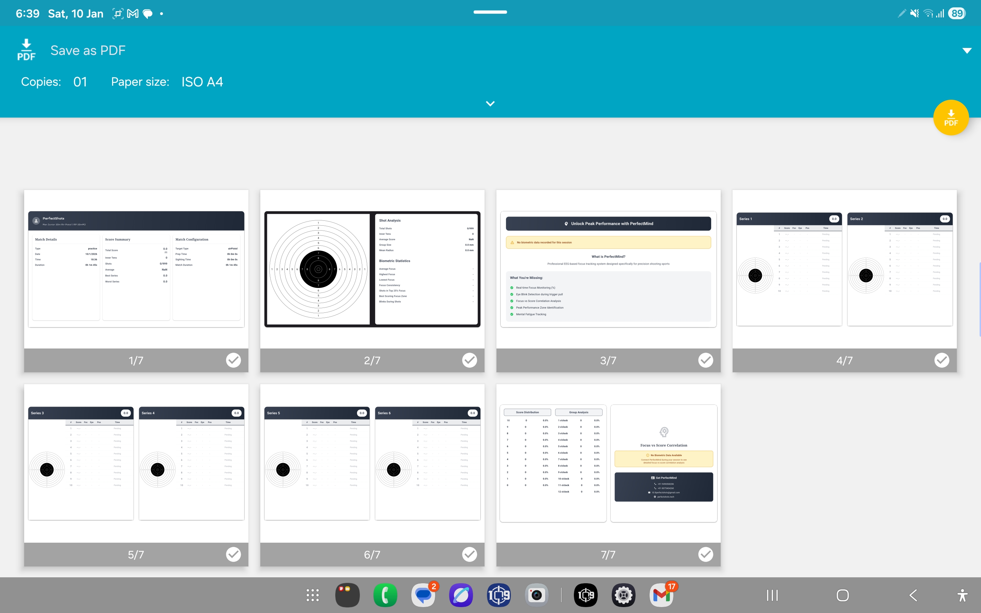Open the green Phone app
Viewport: 981px width, 613px height.
coord(385,595)
